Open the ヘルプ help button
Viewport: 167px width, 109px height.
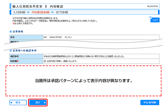(x=155, y=20)
